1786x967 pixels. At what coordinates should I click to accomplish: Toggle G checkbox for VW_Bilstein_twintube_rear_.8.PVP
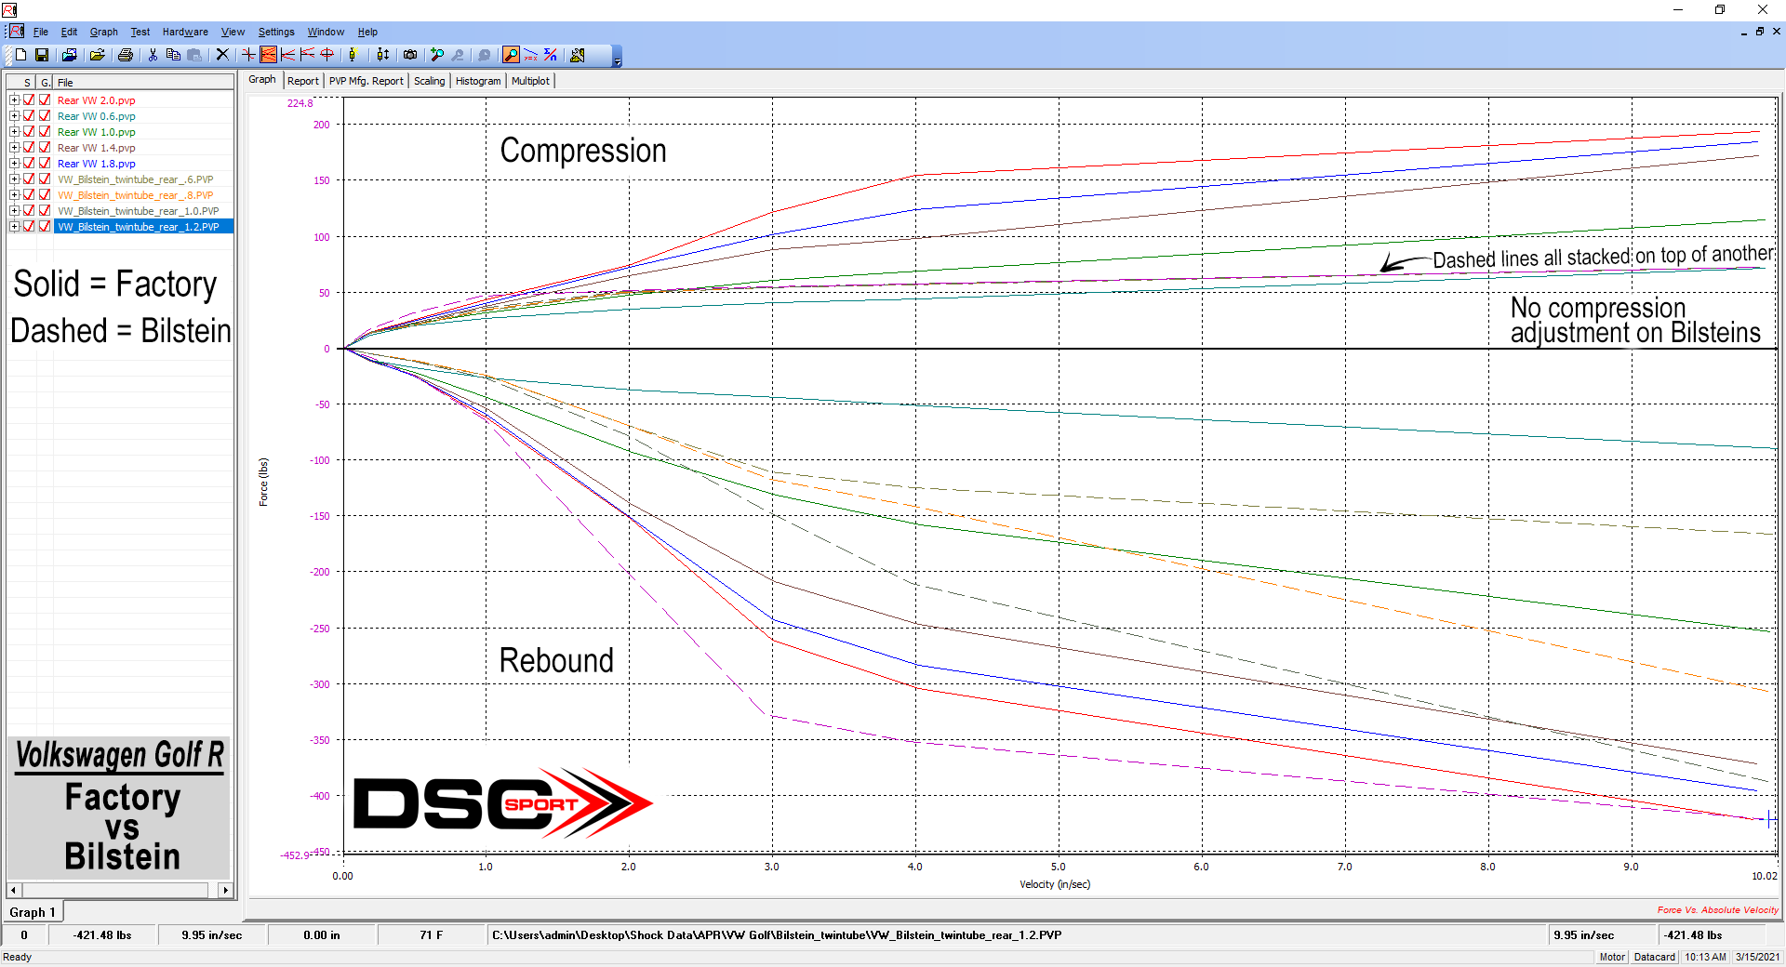(45, 195)
